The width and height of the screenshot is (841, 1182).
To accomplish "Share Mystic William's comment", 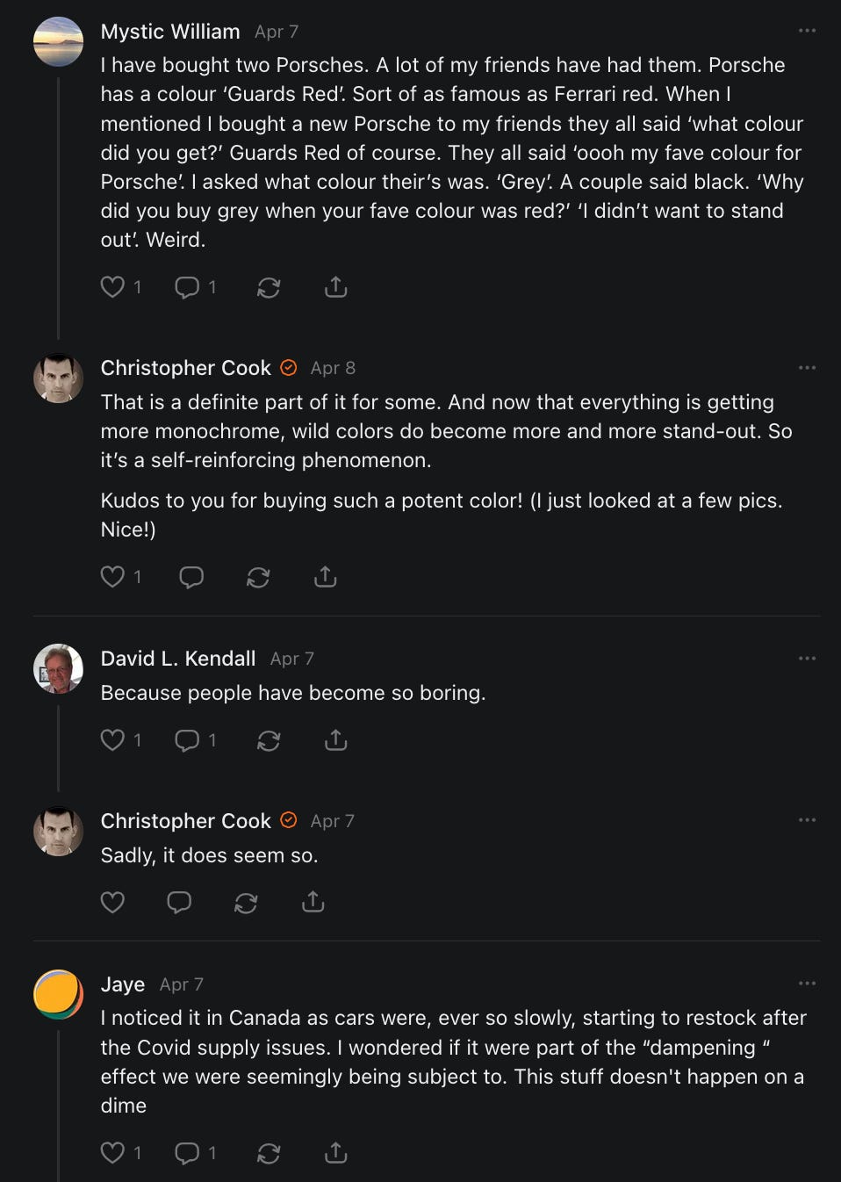I will (x=336, y=287).
